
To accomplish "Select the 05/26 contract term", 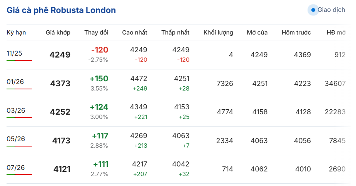I will pyautogui.click(x=16, y=139).
